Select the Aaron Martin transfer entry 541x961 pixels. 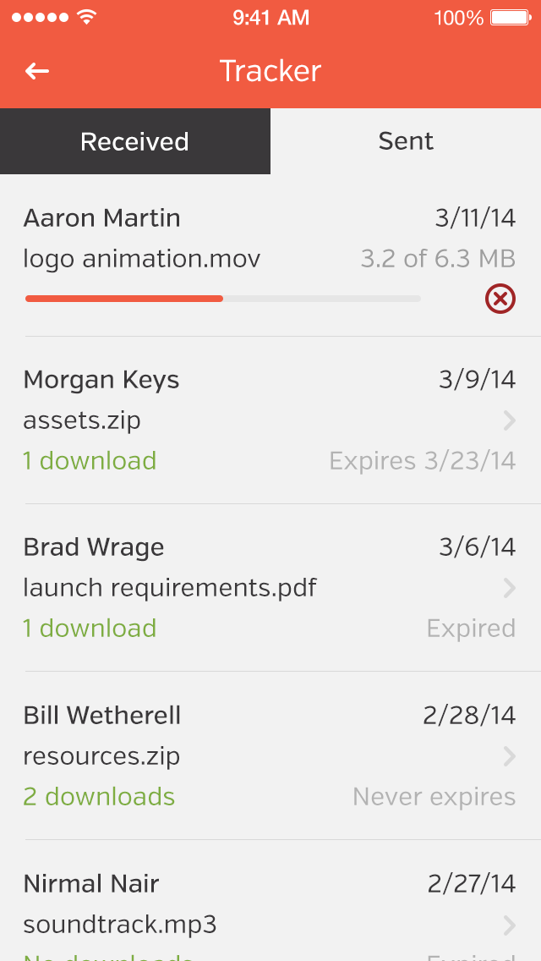[101, 218]
